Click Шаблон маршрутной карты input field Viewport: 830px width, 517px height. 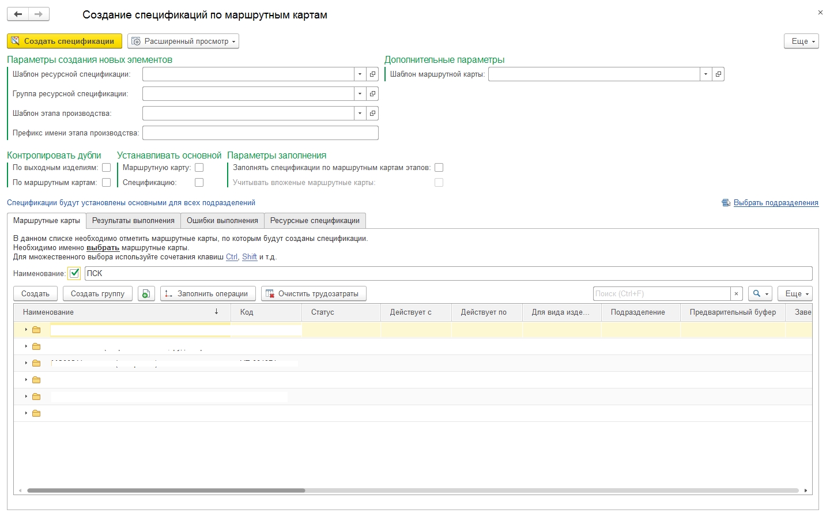594,74
